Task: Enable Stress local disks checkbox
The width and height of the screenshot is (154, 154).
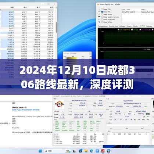Action: [102, 19]
